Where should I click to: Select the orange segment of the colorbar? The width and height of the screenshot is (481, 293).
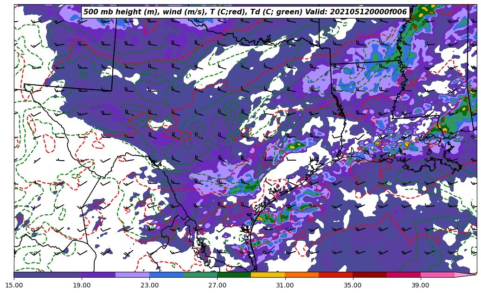click(x=302, y=274)
